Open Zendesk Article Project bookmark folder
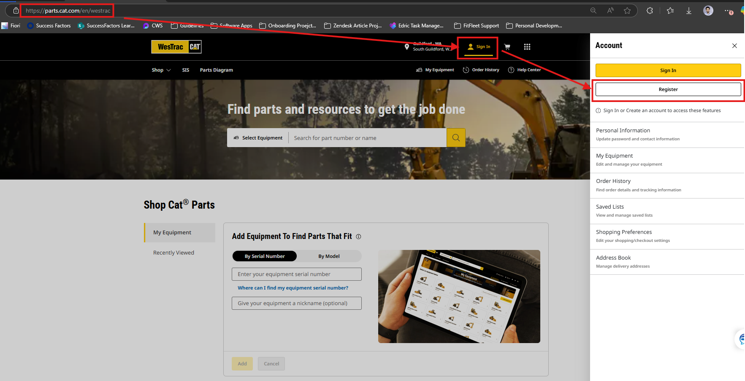Viewport: 745px width, 381px height. tap(353, 26)
